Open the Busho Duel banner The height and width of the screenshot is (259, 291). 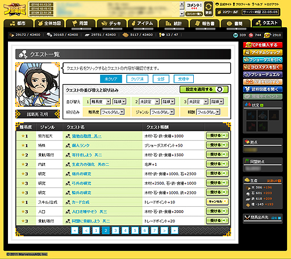[x=263, y=74]
